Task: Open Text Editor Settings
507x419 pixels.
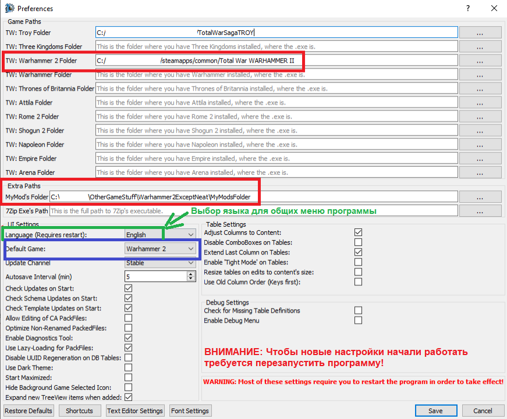Action: click(135, 411)
